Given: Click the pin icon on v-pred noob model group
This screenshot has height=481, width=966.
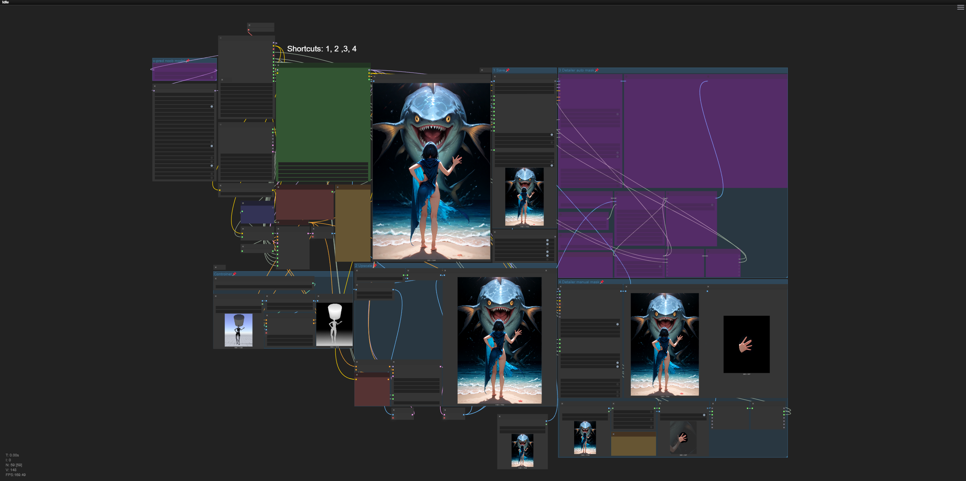Looking at the screenshot, I should (x=188, y=61).
